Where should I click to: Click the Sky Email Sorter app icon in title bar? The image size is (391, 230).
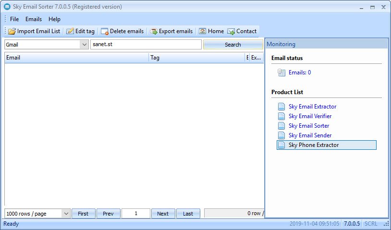[7, 7]
